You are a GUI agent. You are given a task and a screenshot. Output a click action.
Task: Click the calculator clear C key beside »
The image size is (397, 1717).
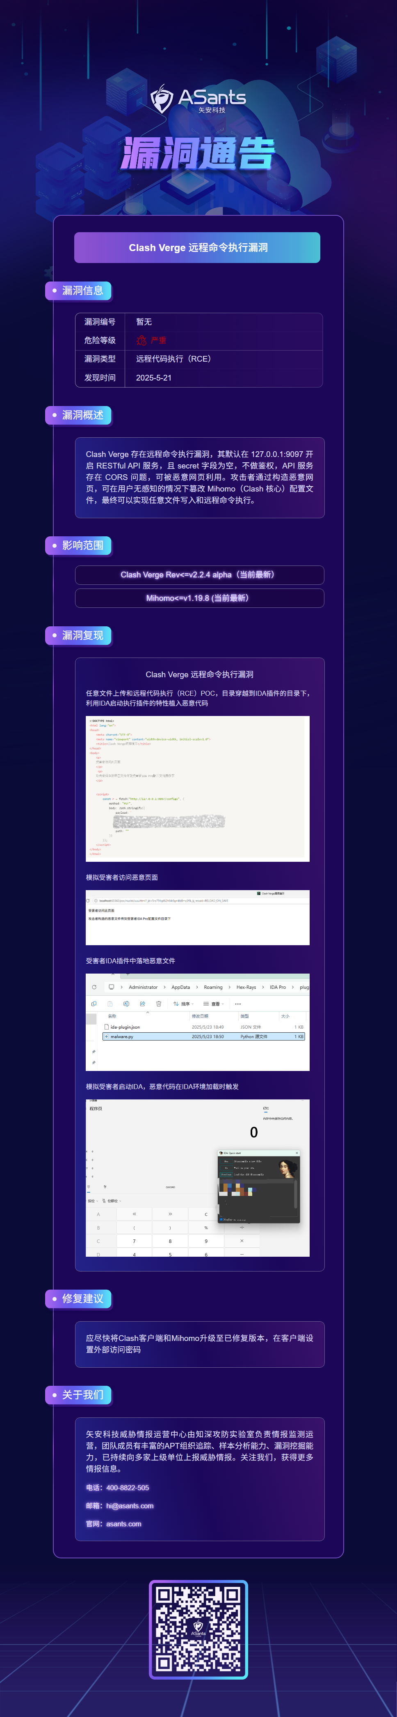(x=206, y=1214)
